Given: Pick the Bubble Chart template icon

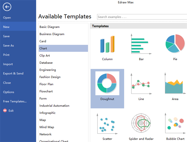Looking at the screenshot, I should [x=175, y=123].
